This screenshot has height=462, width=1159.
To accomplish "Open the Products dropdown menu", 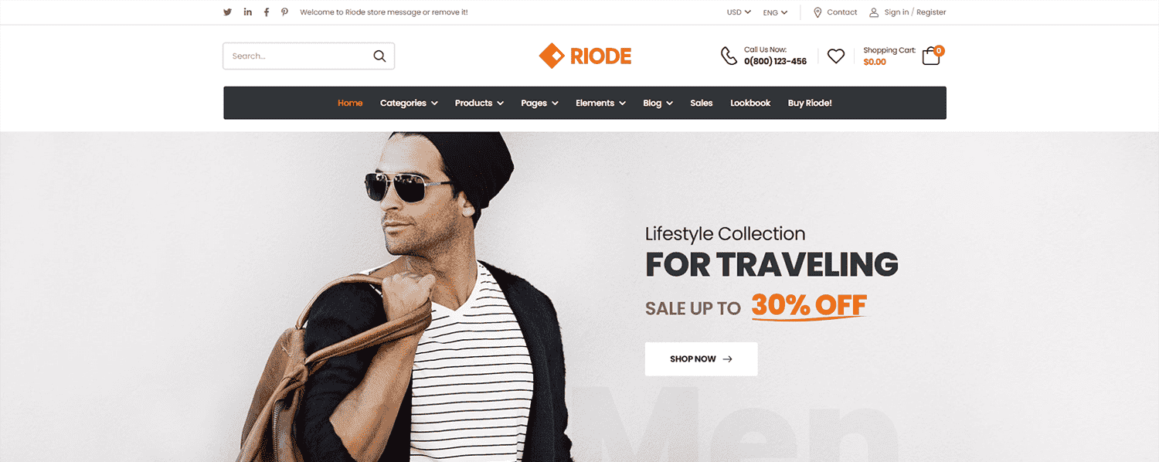I will [x=479, y=103].
